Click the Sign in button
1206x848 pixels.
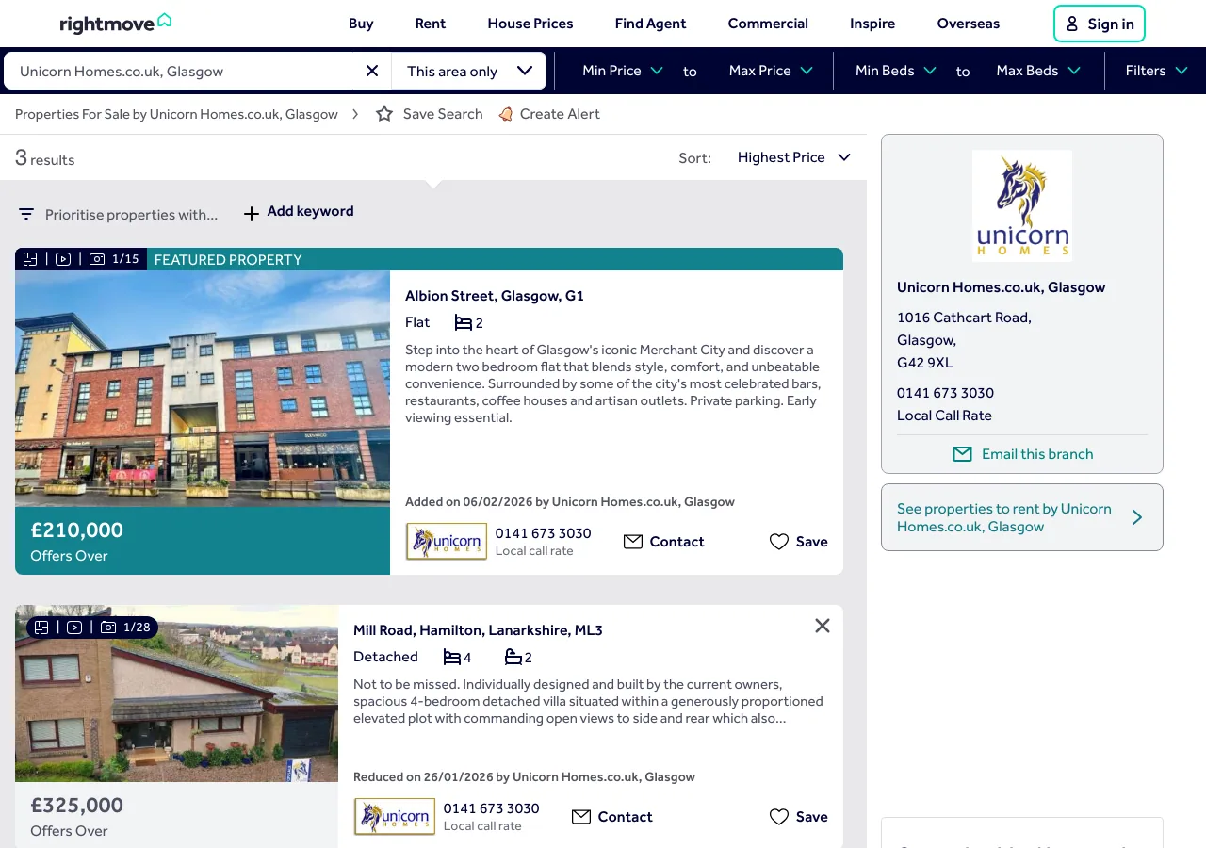coord(1099,24)
